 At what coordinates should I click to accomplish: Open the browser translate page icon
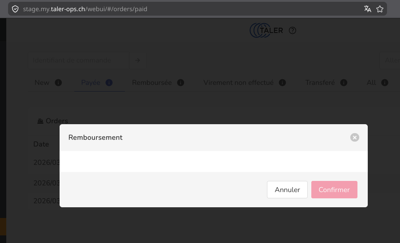(x=368, y=9)
